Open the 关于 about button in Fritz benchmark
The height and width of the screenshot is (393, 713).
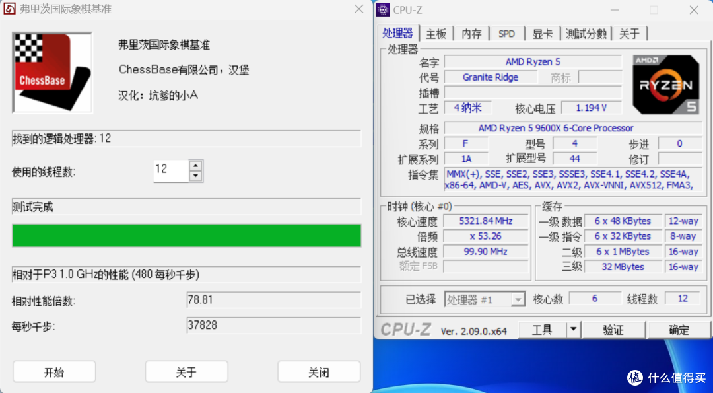(x=186, y=372)
